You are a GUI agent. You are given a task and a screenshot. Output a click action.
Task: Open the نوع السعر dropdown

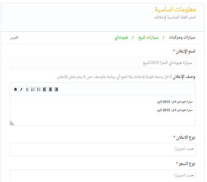pos(102,176)
